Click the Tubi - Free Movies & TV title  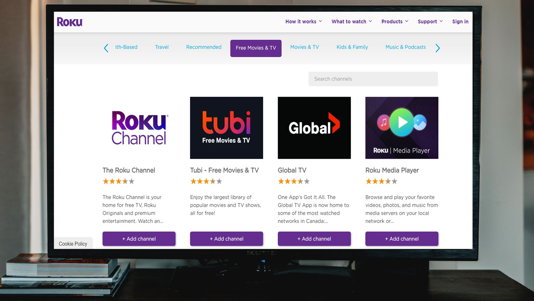click(224, 170)
